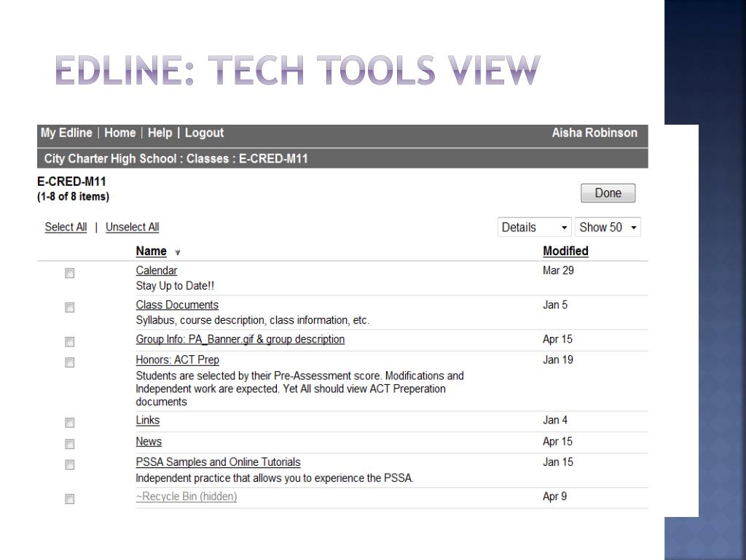The width and height of the screenshot is (746, 560).
Task: Click the 'Jan 19' modified date
Action: click(558, 359)
